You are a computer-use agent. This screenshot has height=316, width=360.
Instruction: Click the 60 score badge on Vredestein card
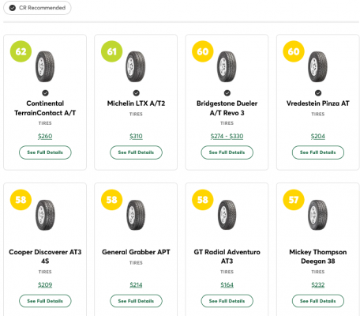294,51
